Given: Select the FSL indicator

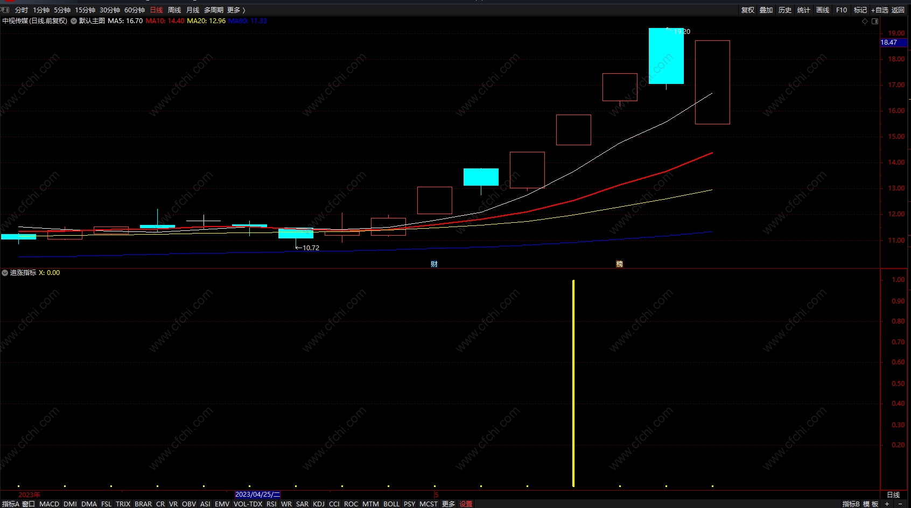Looking at the screenshot, I should 106,504.
